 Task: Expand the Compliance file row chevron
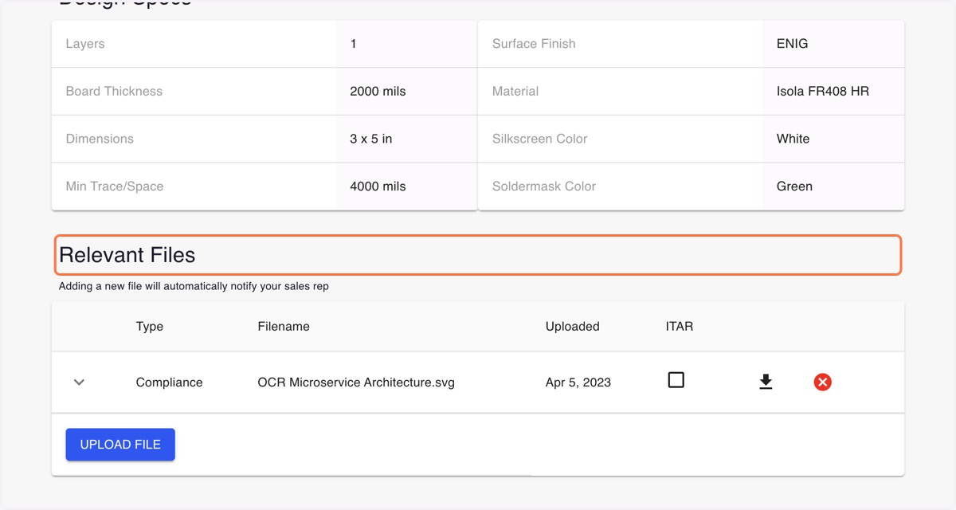[x=79, y=382]
